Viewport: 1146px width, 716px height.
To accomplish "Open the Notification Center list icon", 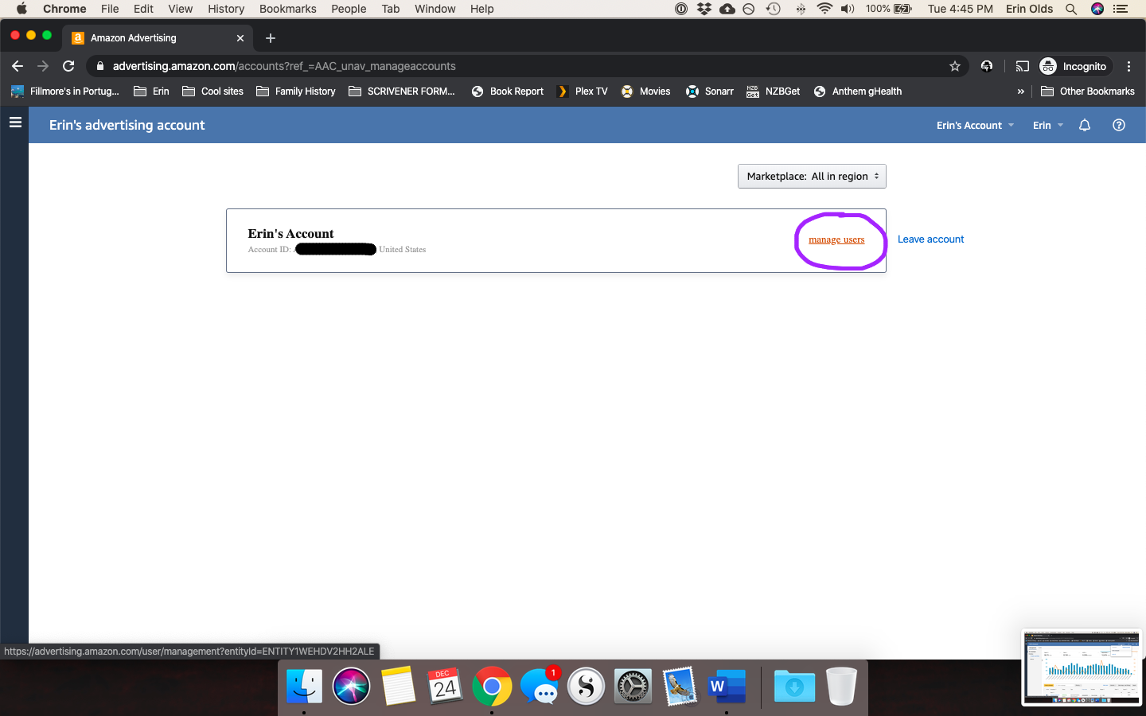I will coord(1121,9).
